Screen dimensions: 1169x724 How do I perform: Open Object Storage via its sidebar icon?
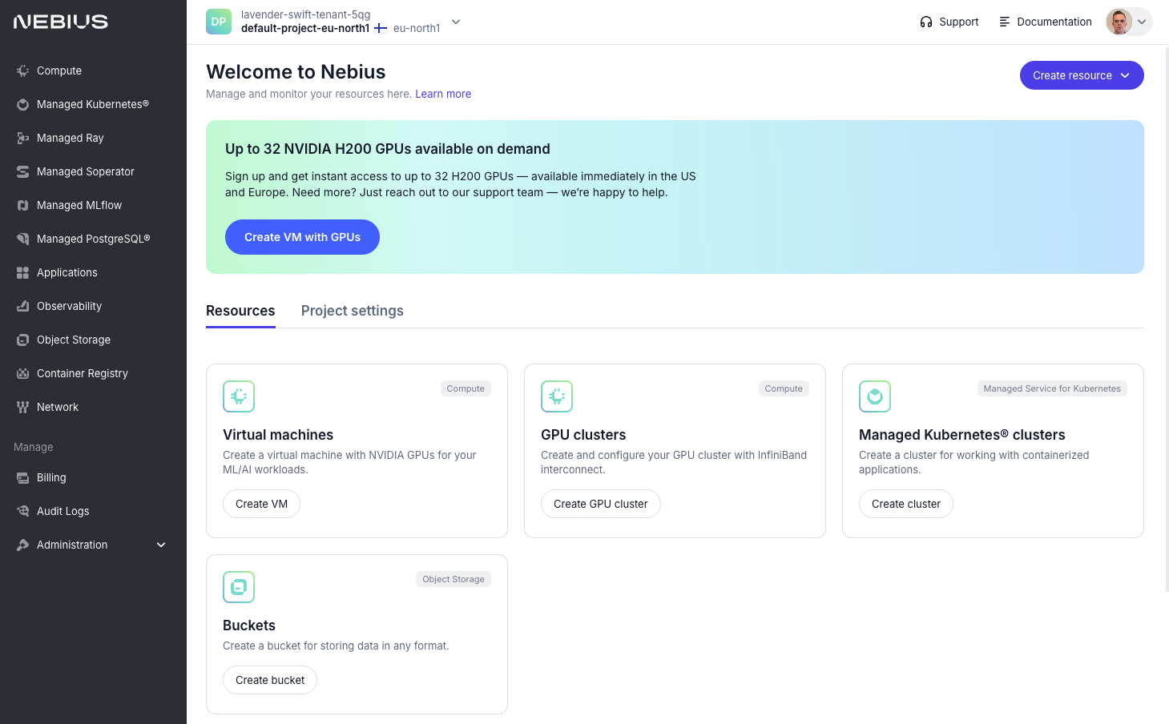point(22,340)
